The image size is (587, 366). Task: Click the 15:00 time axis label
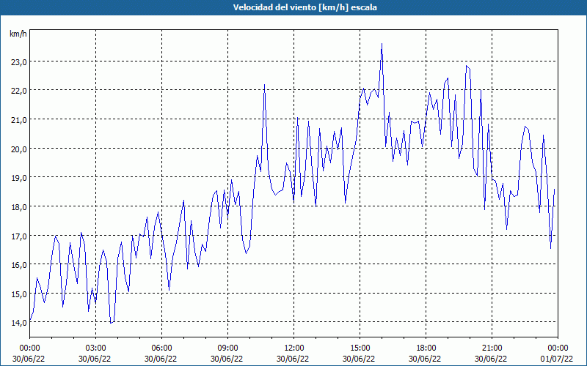point(360,348)
